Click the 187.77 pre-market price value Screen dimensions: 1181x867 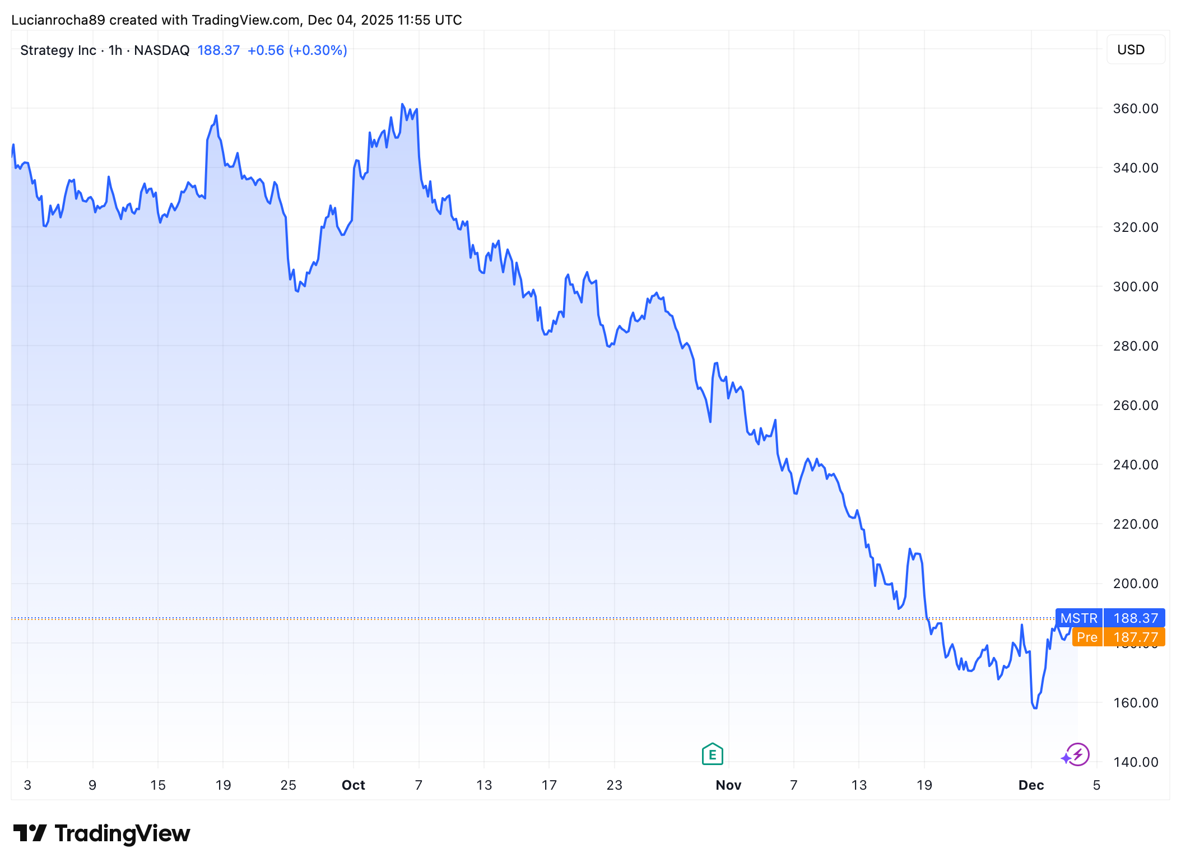(x=1135, y=637)
